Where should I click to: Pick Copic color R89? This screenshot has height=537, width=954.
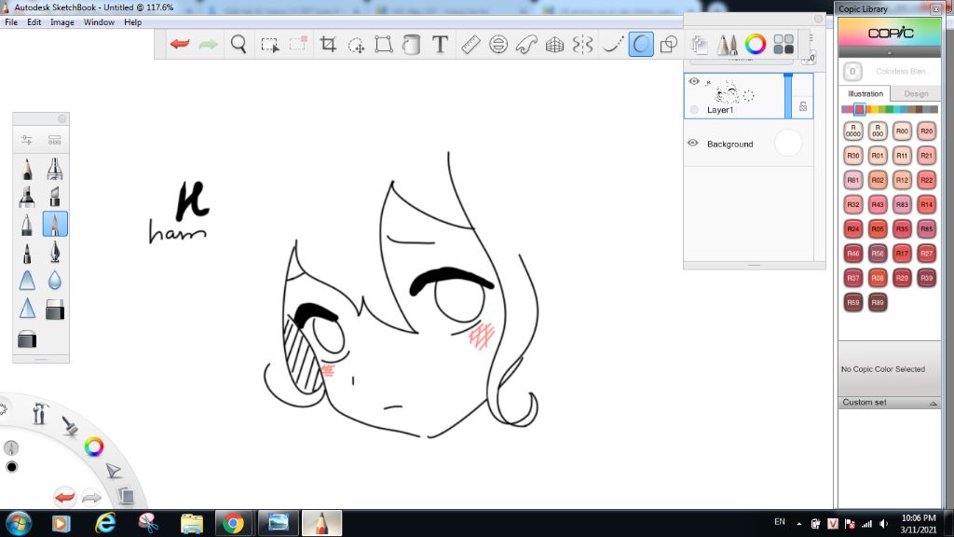click(878, 302)
